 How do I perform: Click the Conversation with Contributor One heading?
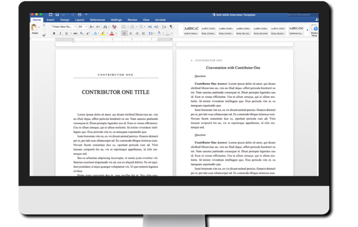[233, 68]
